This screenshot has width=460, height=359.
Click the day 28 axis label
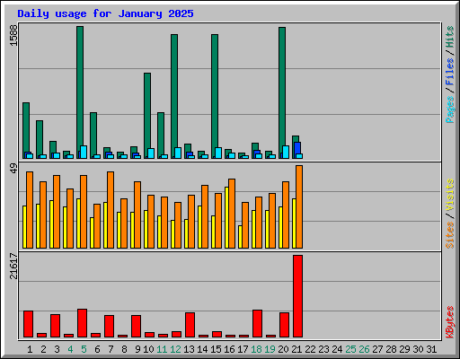pyautogui.click(x=391, y=349)
